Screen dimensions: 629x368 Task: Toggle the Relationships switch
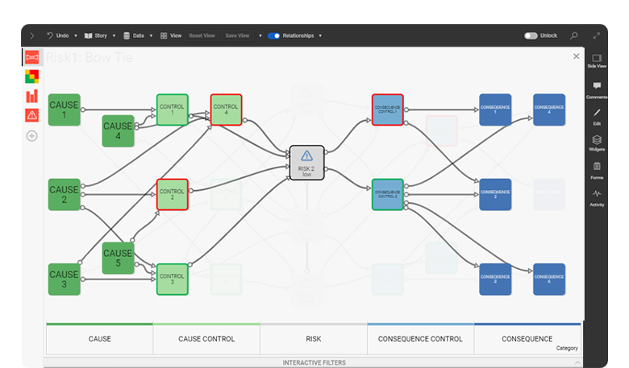[274, 35]
